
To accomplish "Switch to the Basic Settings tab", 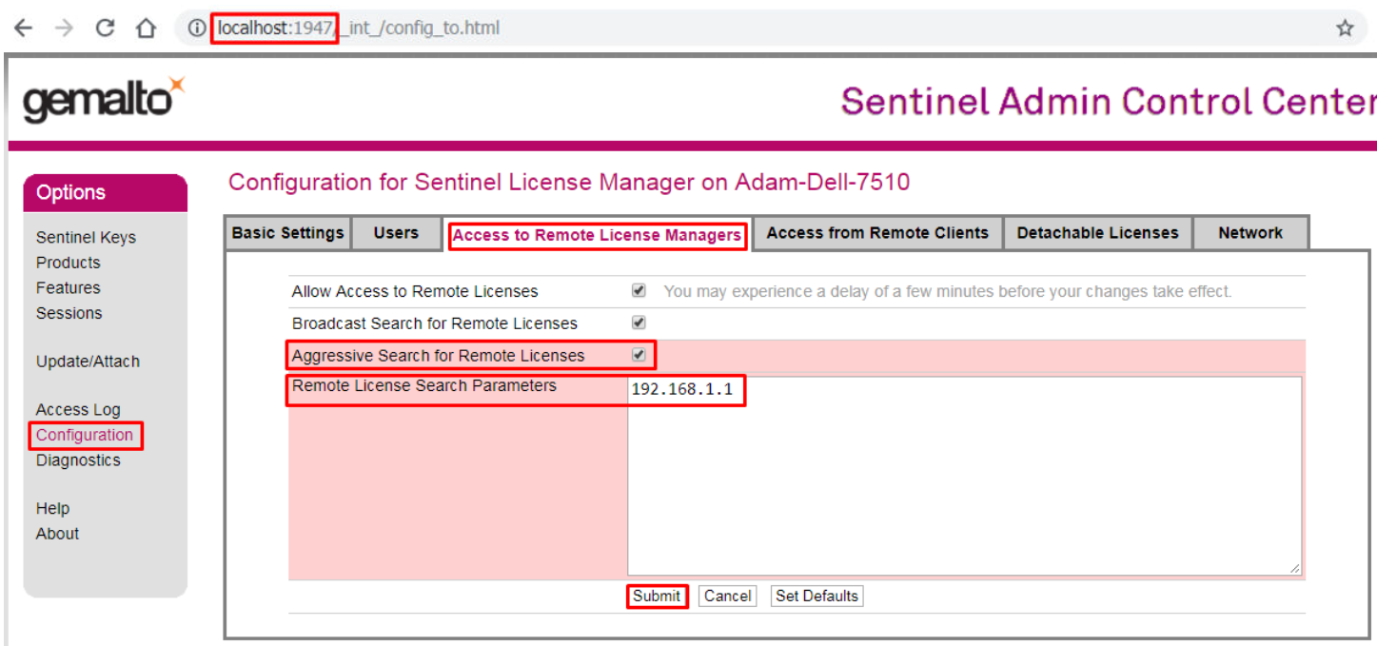I will tap(288, 233).
